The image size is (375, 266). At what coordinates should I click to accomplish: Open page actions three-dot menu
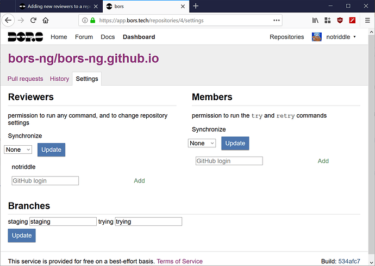(277, 21)
